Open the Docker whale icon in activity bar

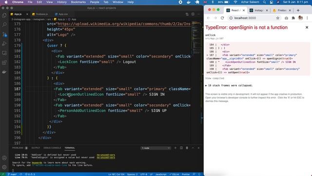click(x=4, y=72)
